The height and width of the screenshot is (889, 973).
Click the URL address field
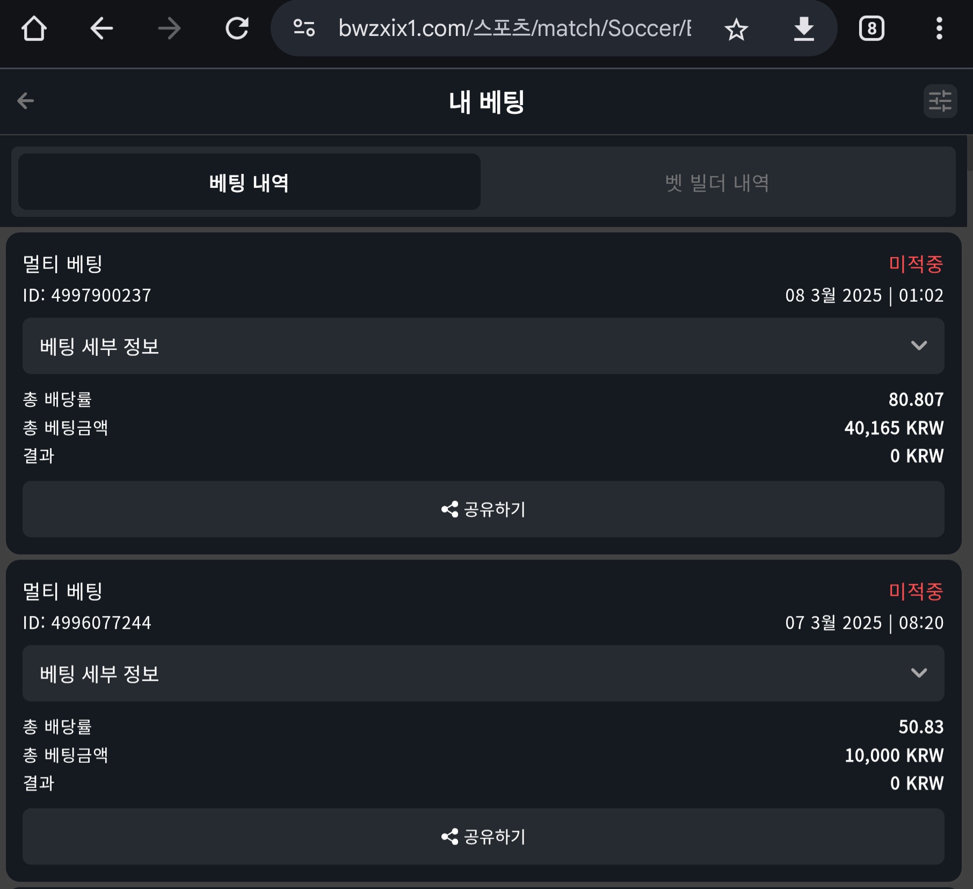tap(514, 28)
